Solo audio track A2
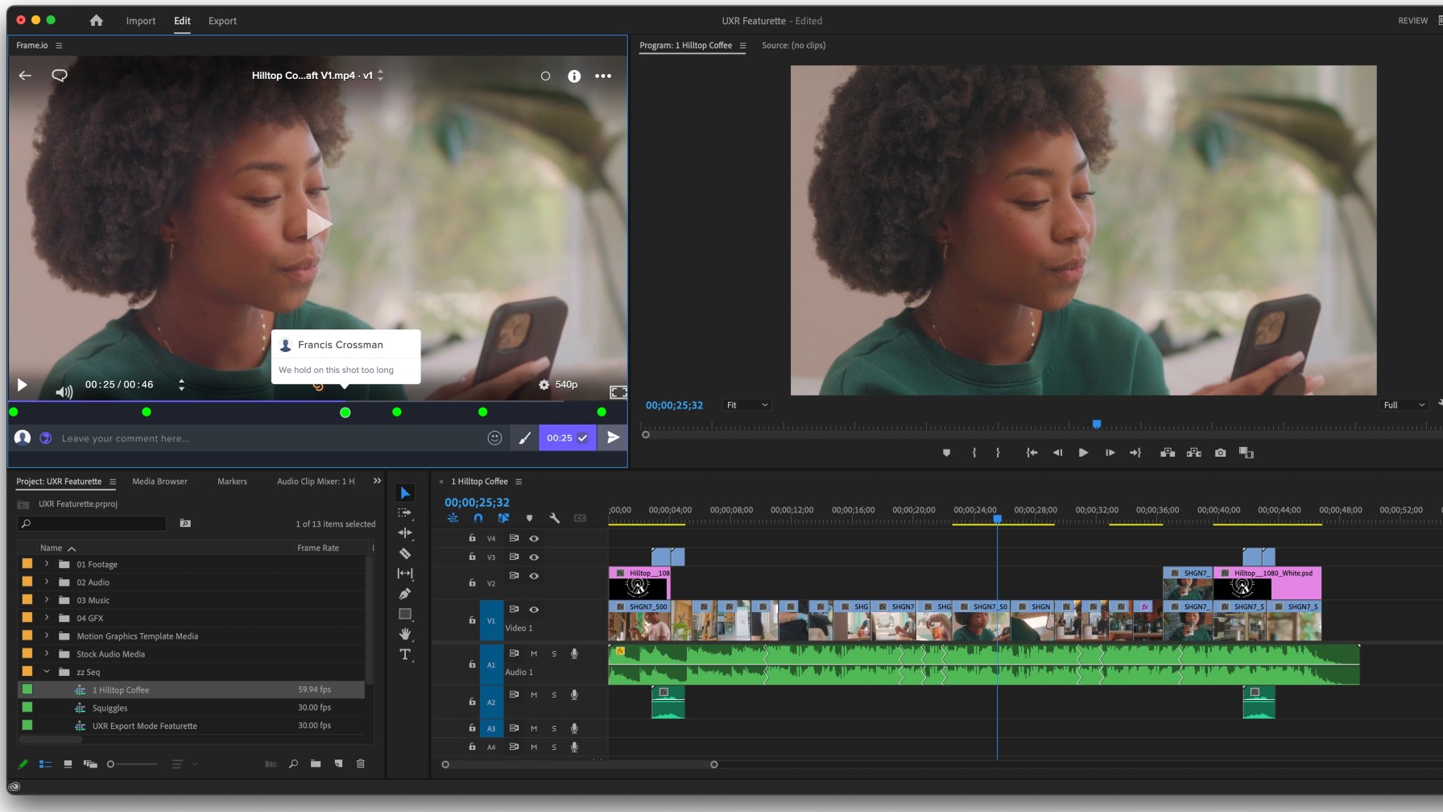The image size is (1443, 812). [553, 694]
